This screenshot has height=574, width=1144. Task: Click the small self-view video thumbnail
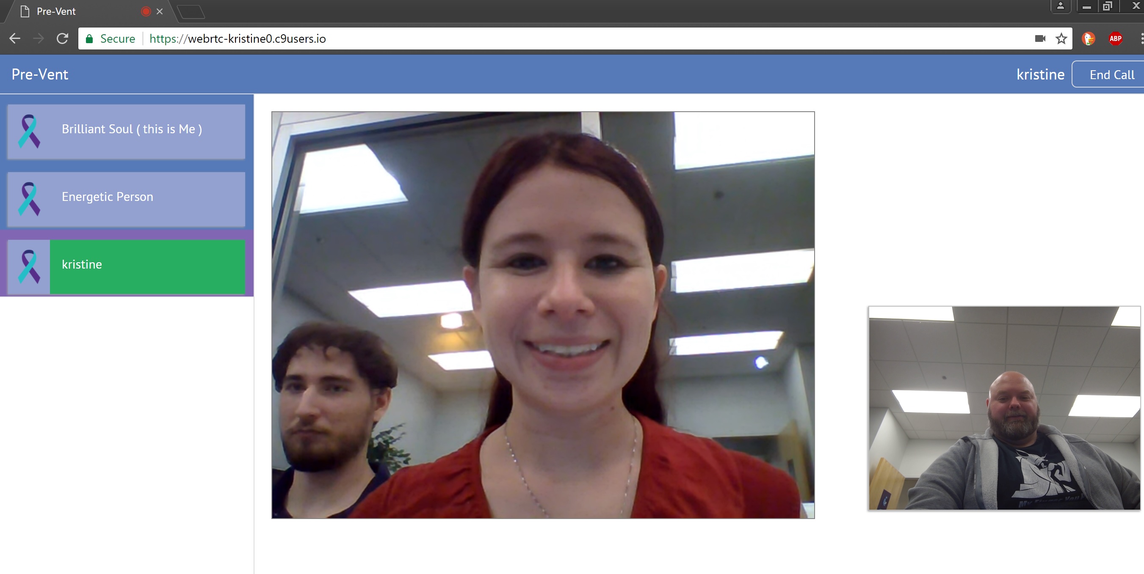[1004, 408]
